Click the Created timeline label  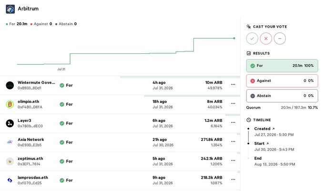tap(262, 129)
